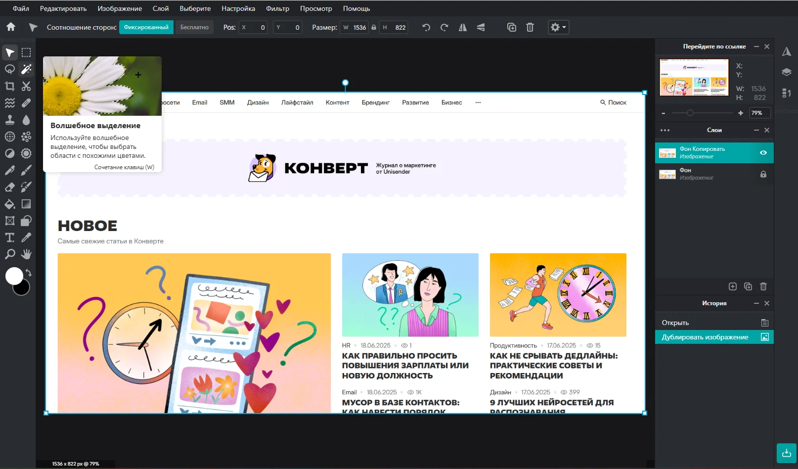Pick the Clone Stamp tool
The width and height of the screenshot is (798, 469).
[9, 120]
